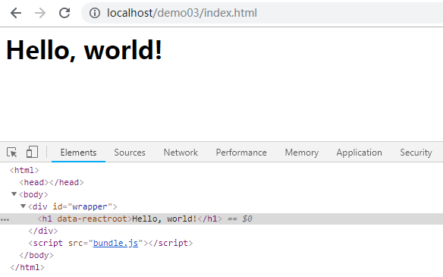Viewport: 443px width, 277px height.
Task: Open the ellipsis menu beside the h1 row
Action: [5, 219]
